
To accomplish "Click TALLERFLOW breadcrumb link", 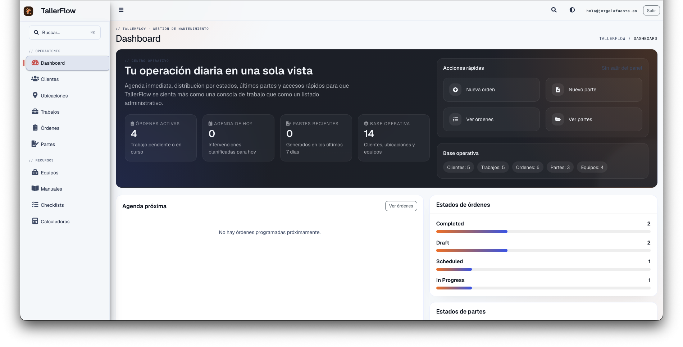I will (x=612, y=38).
